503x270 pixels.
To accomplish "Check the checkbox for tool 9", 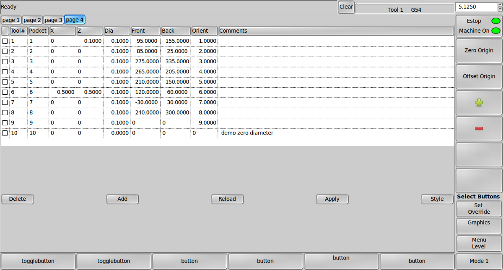I will [5, 123].
